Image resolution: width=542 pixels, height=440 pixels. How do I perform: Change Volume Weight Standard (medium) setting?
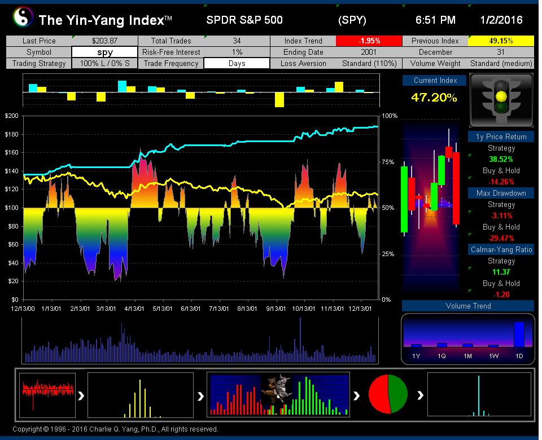point(501,64)
